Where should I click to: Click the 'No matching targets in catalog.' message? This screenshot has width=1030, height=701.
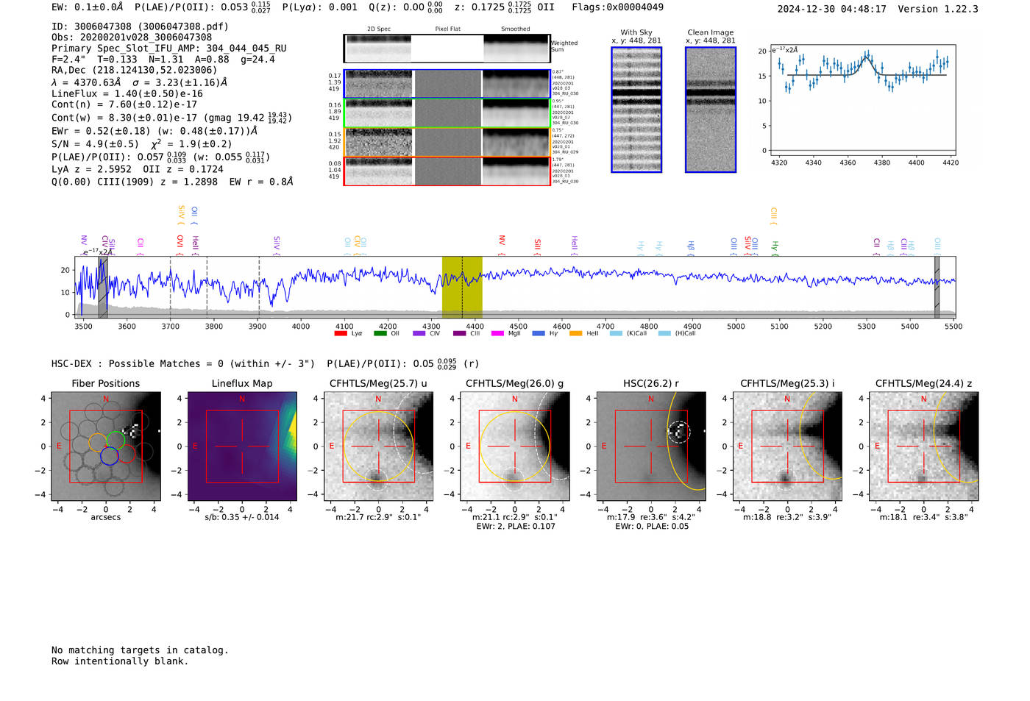(x=140, y=650)
